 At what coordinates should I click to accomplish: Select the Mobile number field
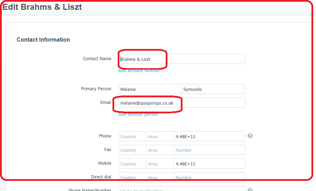[209, 164]
